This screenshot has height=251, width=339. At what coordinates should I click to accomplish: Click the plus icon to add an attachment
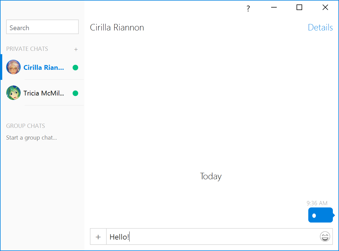click(98, 237)
